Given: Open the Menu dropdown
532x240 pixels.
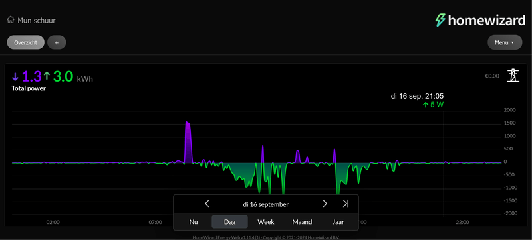Looking at the screenshot, I should pyautogui.click(x=505, y=42).
